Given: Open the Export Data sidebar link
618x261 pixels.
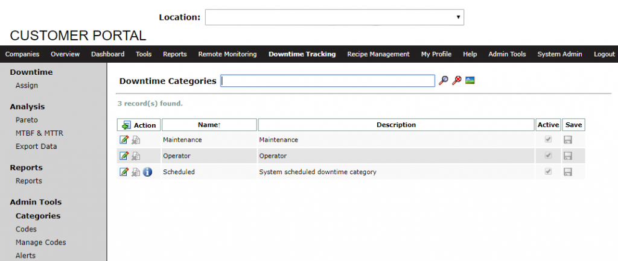Looking at the screenshot, I should (x=36, y=146).
